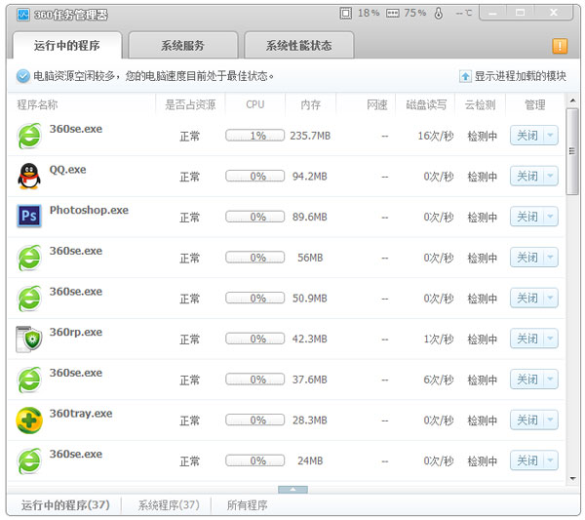Screen dimensions: 585x520
Task: Click the 1% CPU bar for 360se.exe
Action: coord(254,136)
